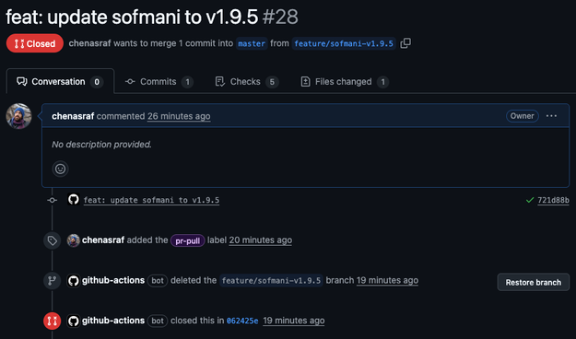Click the pr-pull label badge

pyautogui.click(x=187, y=240)
